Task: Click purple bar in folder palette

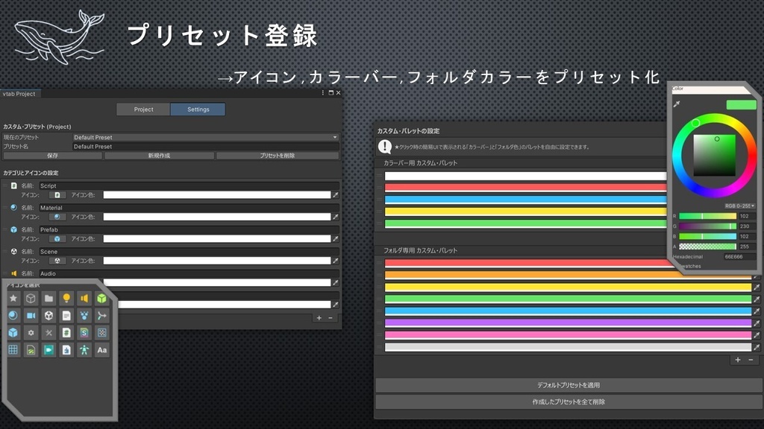Action: pos(568,323)
